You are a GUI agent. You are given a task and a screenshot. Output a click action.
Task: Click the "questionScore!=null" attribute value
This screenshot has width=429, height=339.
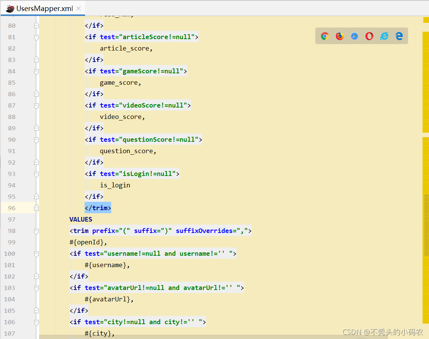point(159,139)
